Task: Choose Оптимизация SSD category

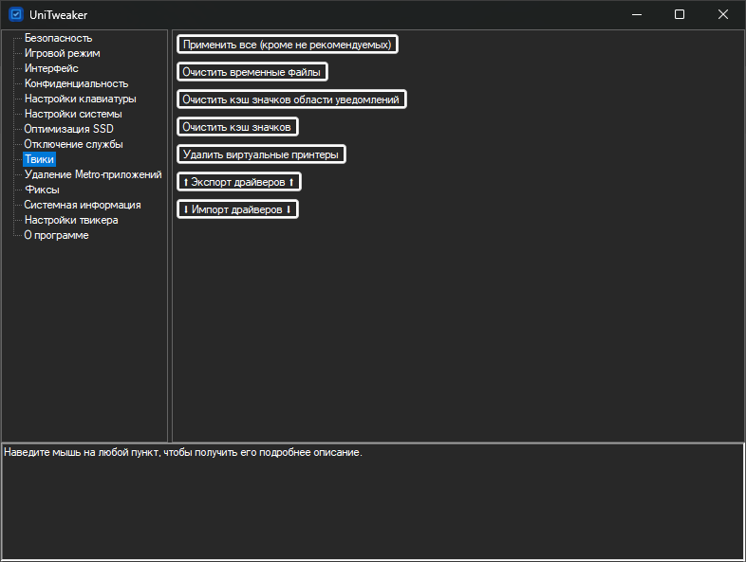Action: (68, 129)
